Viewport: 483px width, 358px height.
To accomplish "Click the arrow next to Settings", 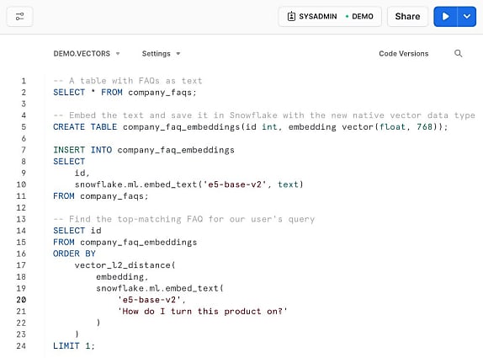I will pyautogui.click(x=178, y=54).
